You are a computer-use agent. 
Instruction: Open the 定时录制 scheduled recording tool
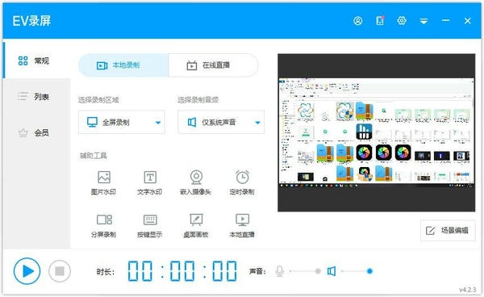(x=242, y=182)
